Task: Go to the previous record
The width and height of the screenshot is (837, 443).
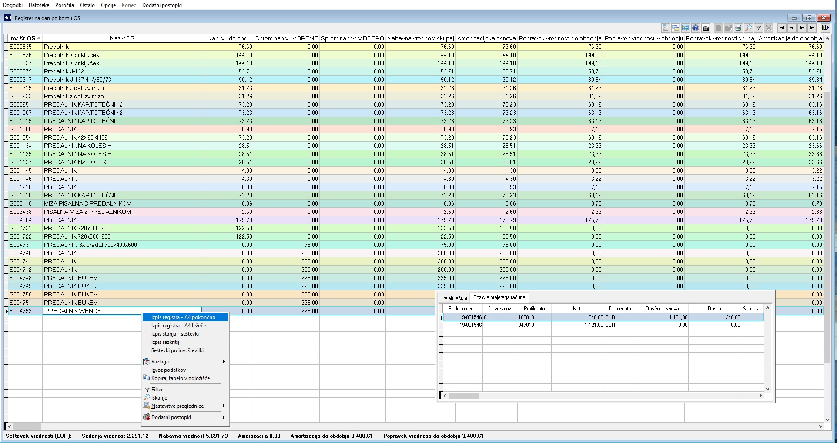Action: point(792,28)
